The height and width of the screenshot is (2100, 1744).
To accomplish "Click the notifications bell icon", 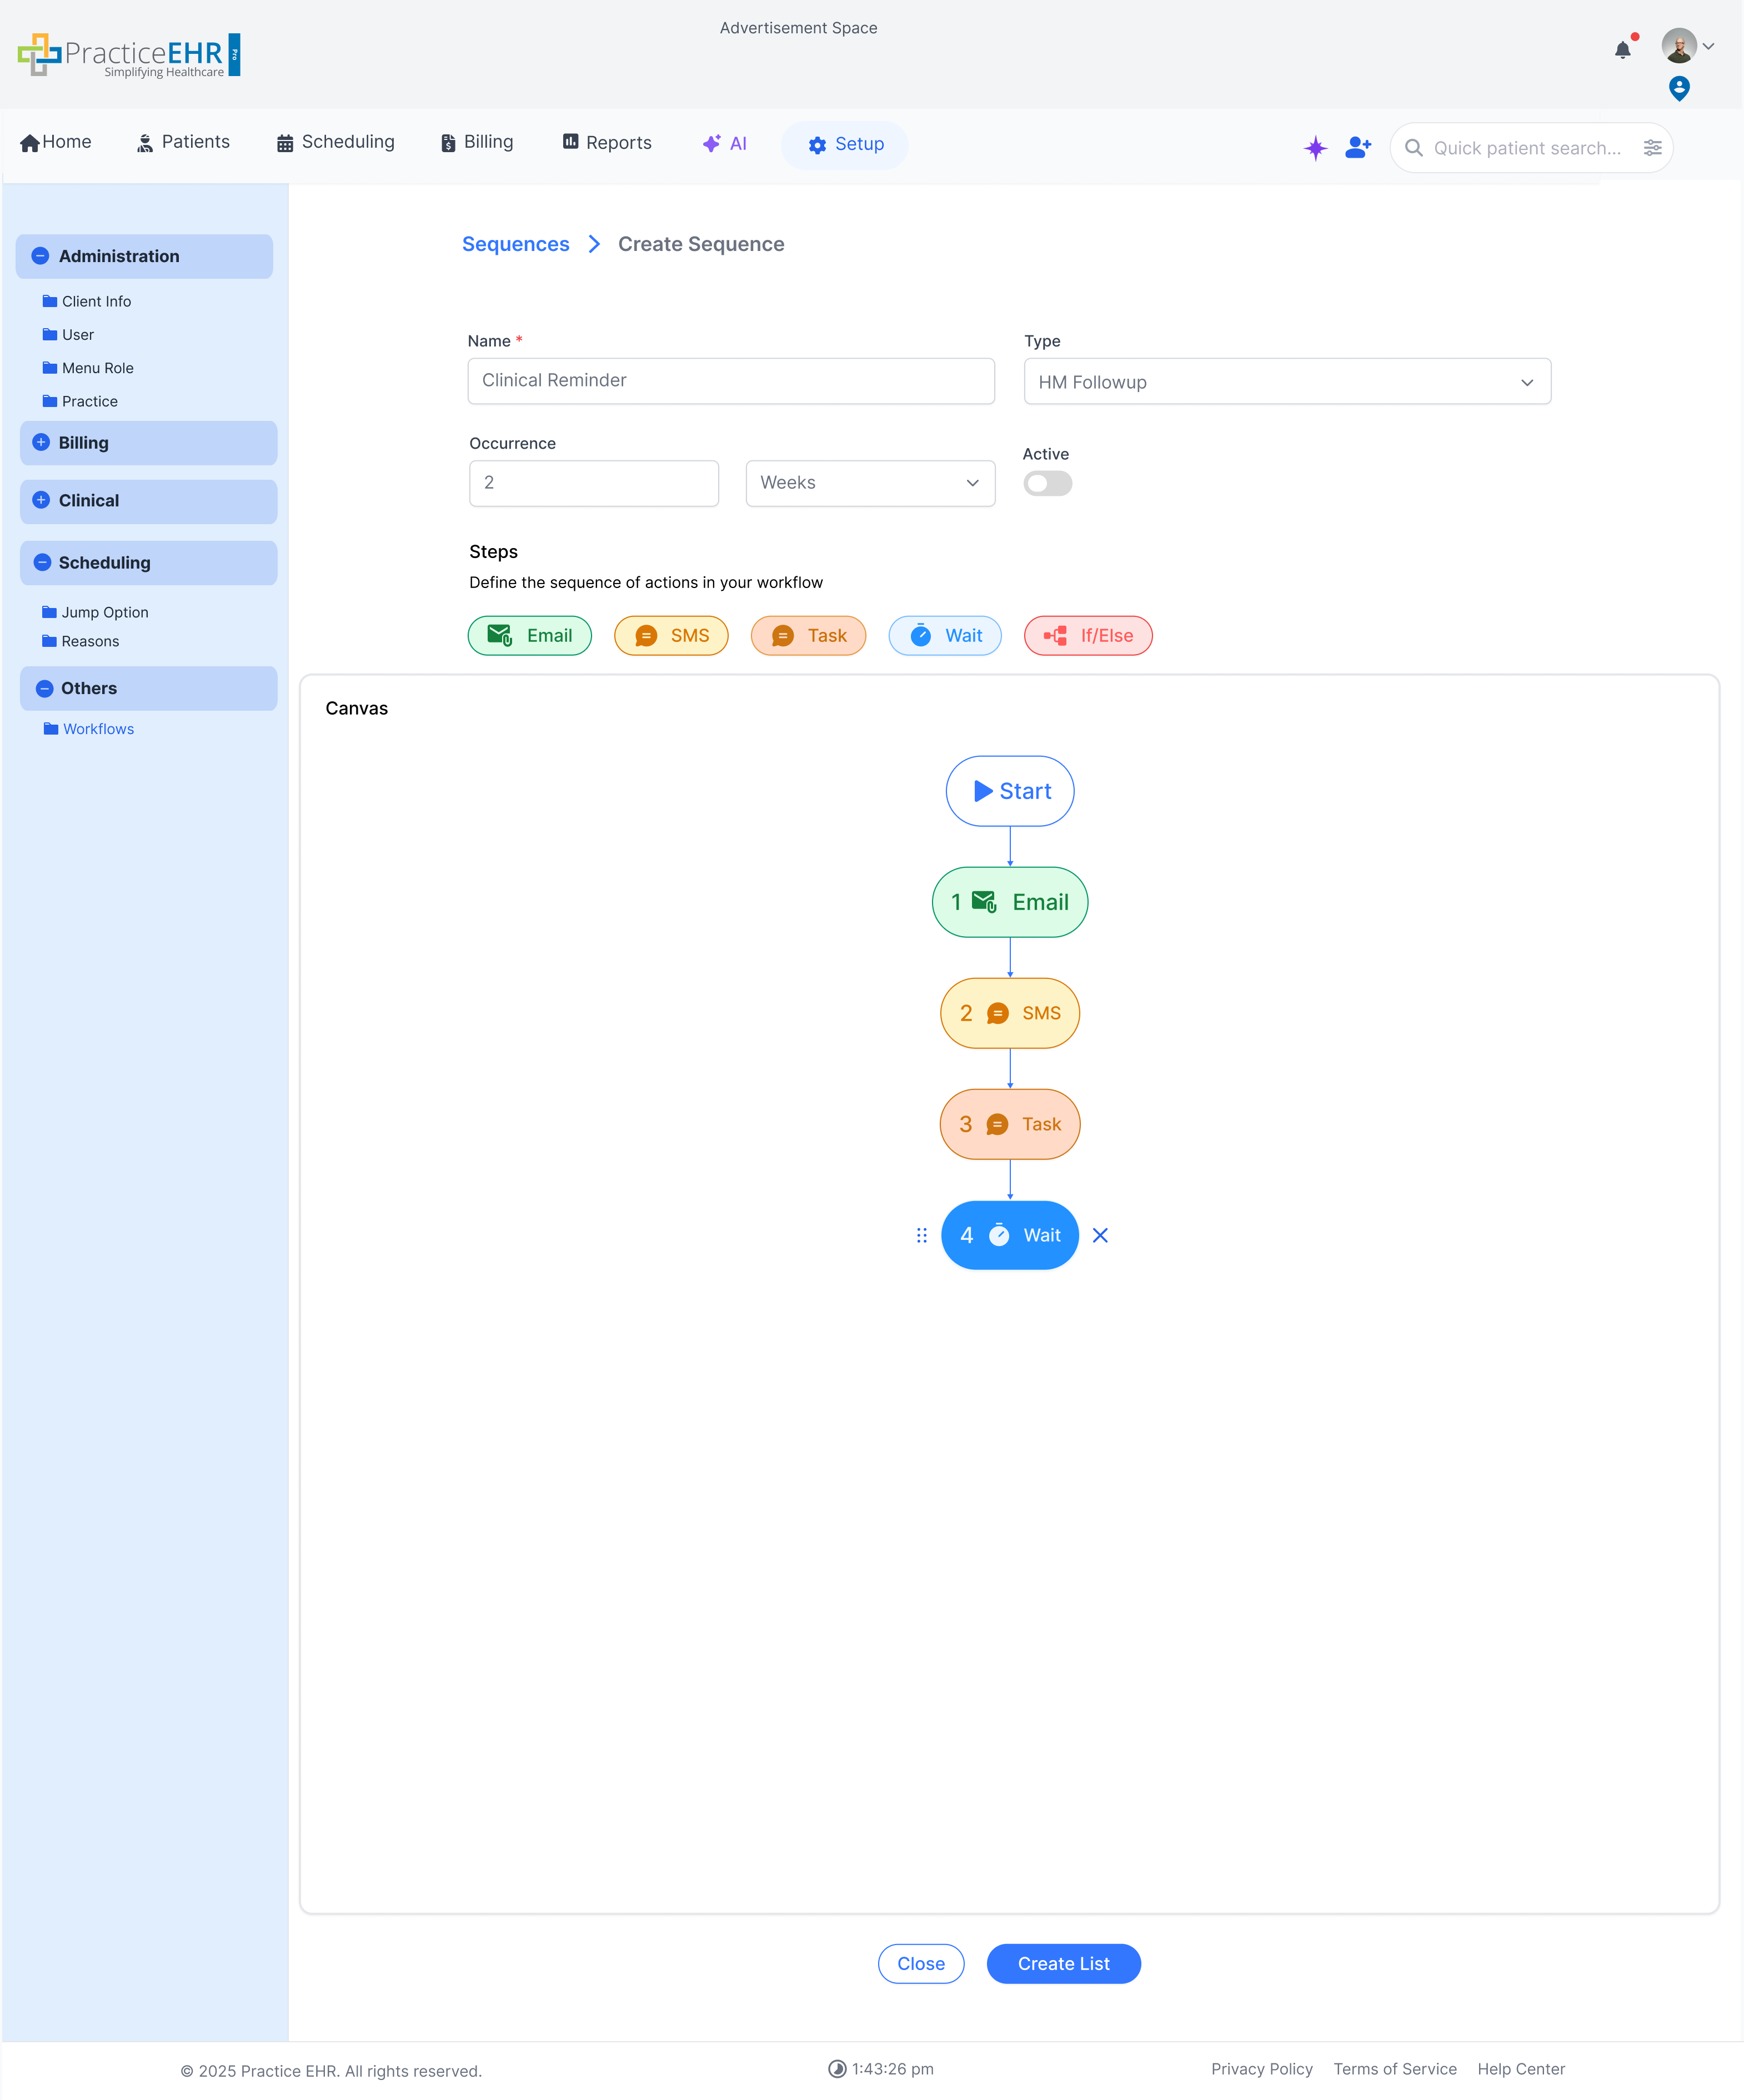I will click(x=1622, y=50).
